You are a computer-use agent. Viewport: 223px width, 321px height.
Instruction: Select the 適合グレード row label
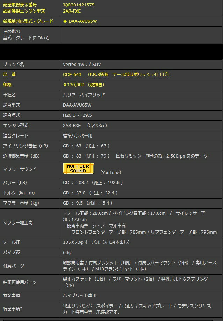(15, 135)
